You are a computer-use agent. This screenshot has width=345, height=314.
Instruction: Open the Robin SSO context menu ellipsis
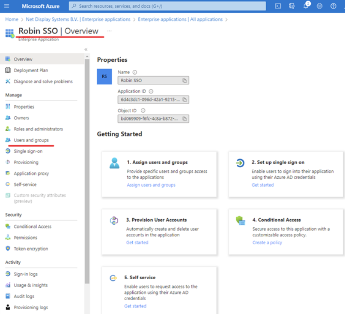(x=109, y=30)
